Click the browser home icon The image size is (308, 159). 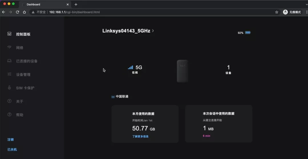24,12
